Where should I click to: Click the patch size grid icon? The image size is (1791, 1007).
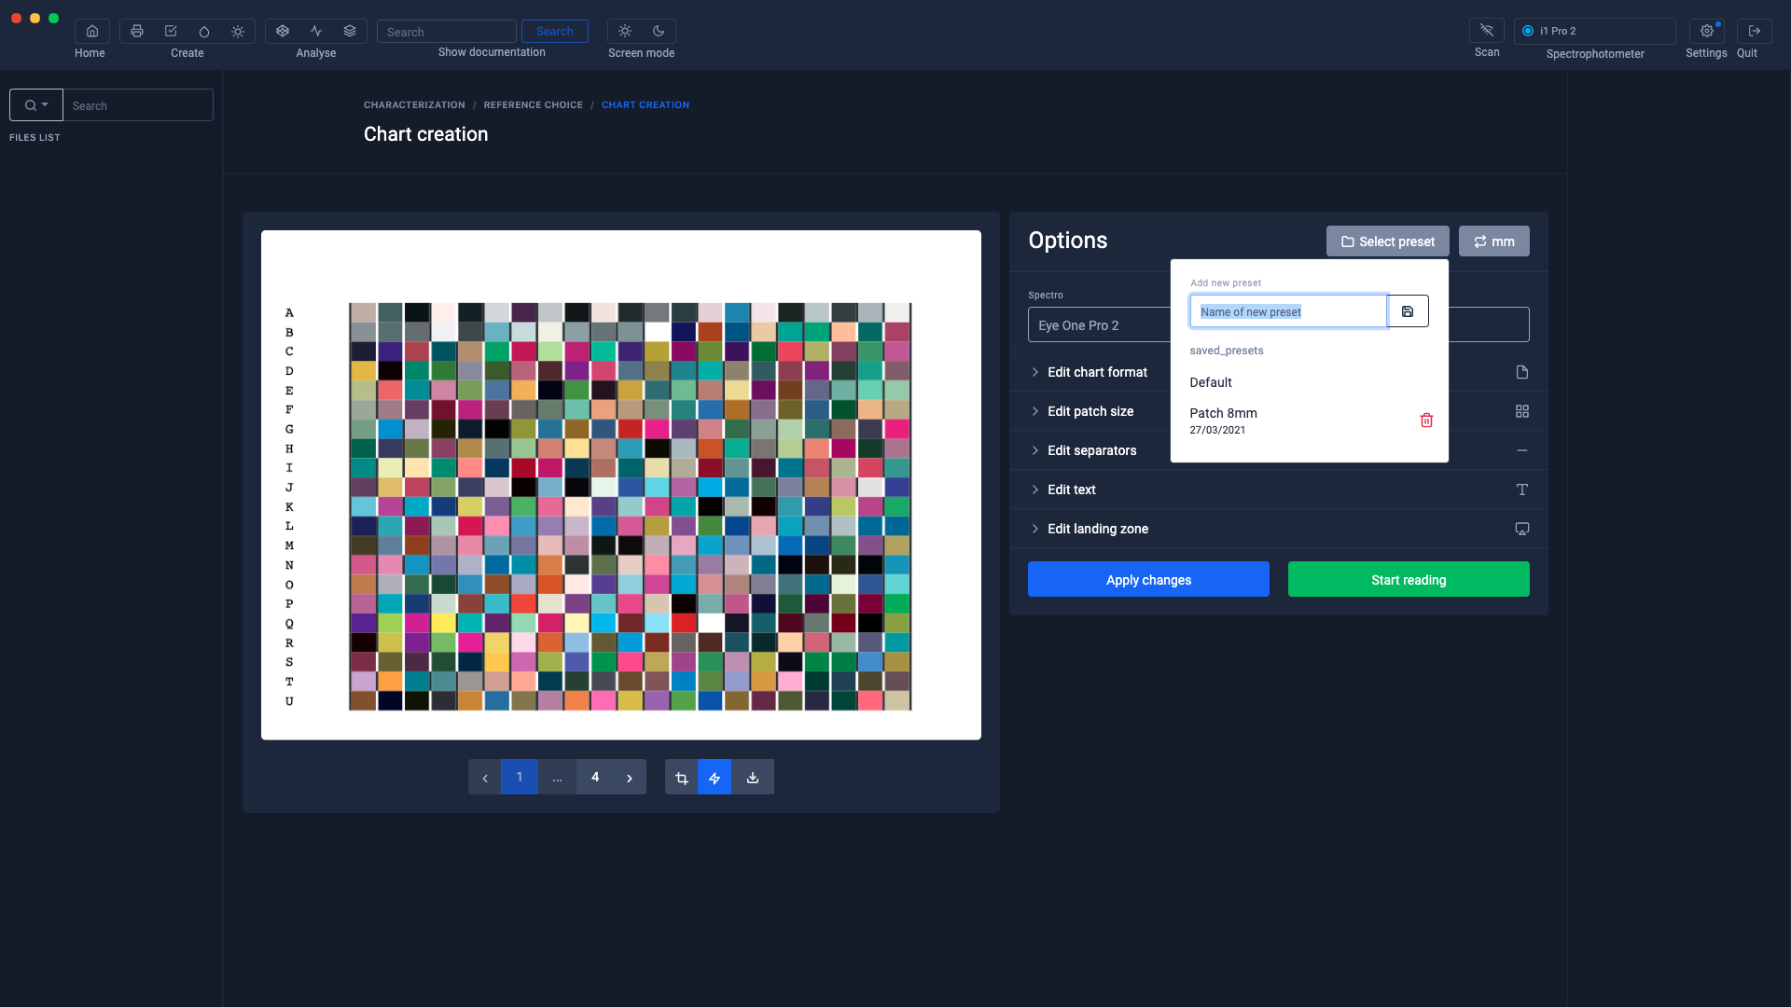(1522, 411)
